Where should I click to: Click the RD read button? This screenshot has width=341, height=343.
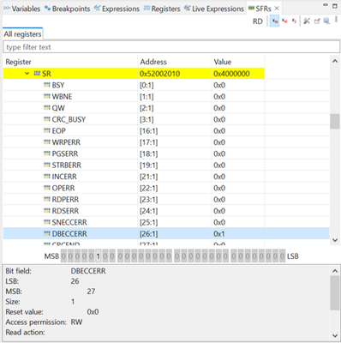pos(258,21)
